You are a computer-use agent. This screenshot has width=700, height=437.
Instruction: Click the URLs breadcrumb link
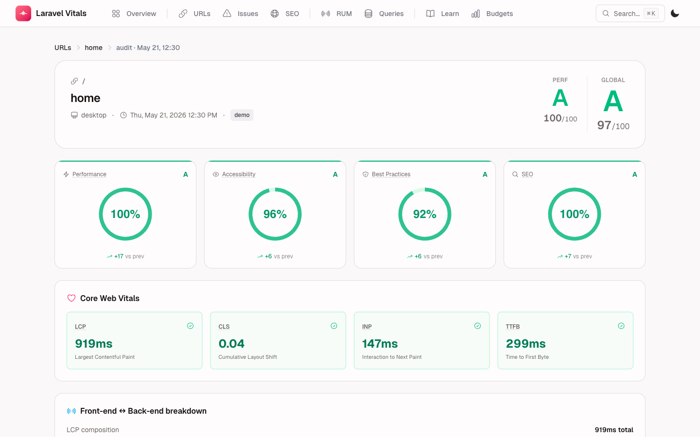63,48
